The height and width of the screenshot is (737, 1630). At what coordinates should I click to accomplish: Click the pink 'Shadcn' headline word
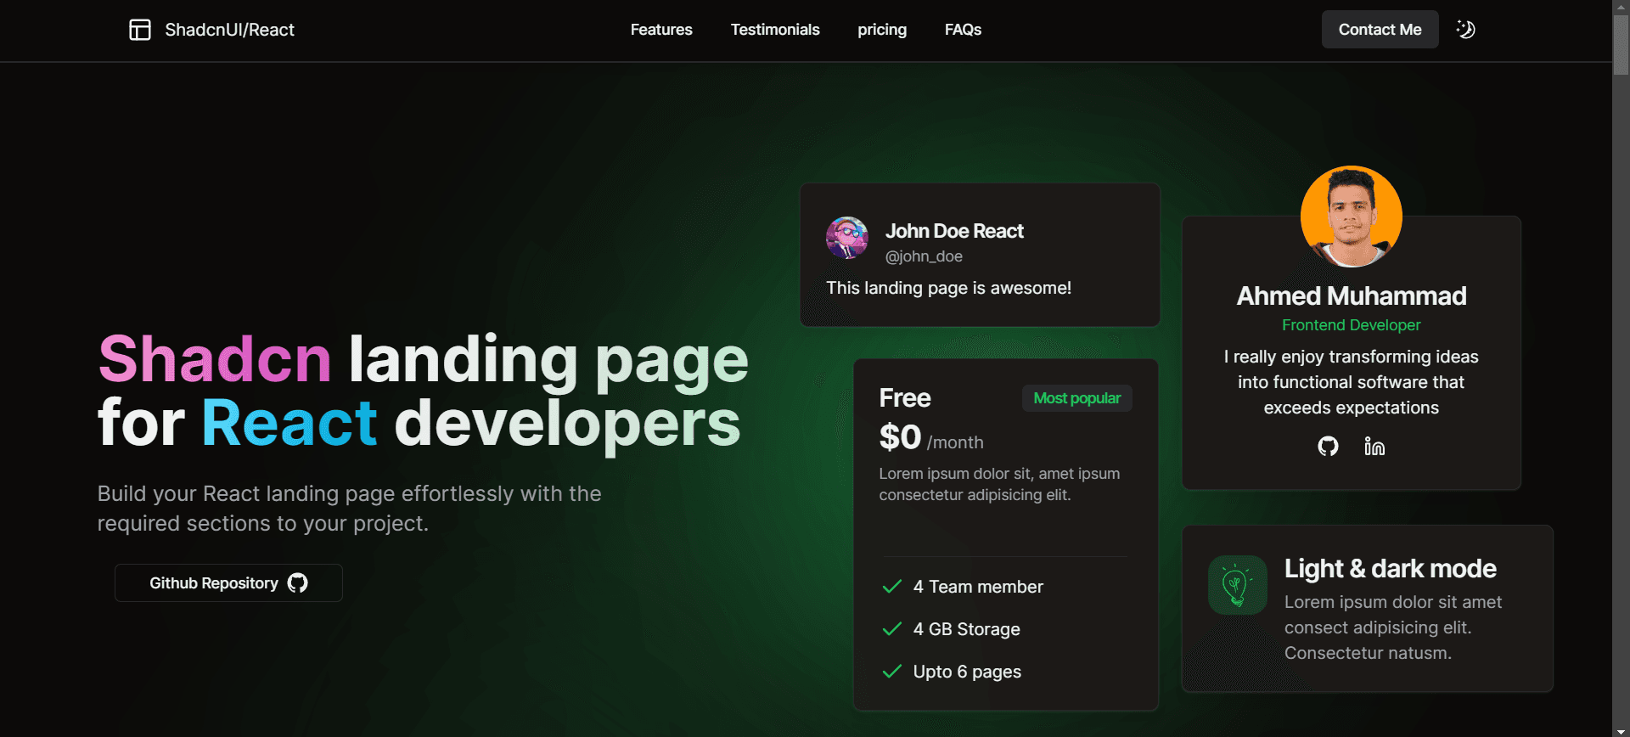click(x=215, y=358)
